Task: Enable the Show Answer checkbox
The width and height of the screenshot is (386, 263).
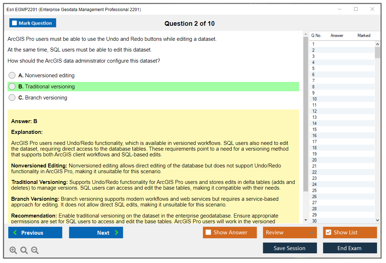Action: (208, 232)
